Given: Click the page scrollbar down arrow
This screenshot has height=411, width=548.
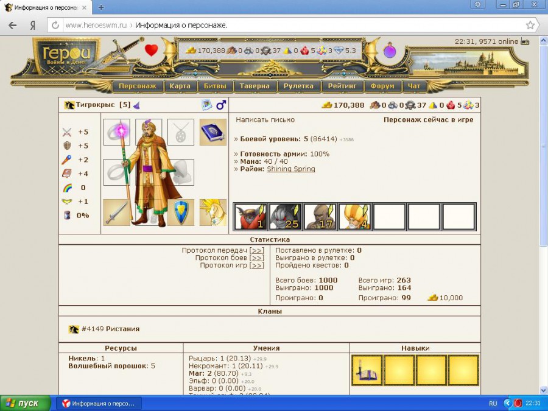Looking at the screenshot, I should [544, 390].
